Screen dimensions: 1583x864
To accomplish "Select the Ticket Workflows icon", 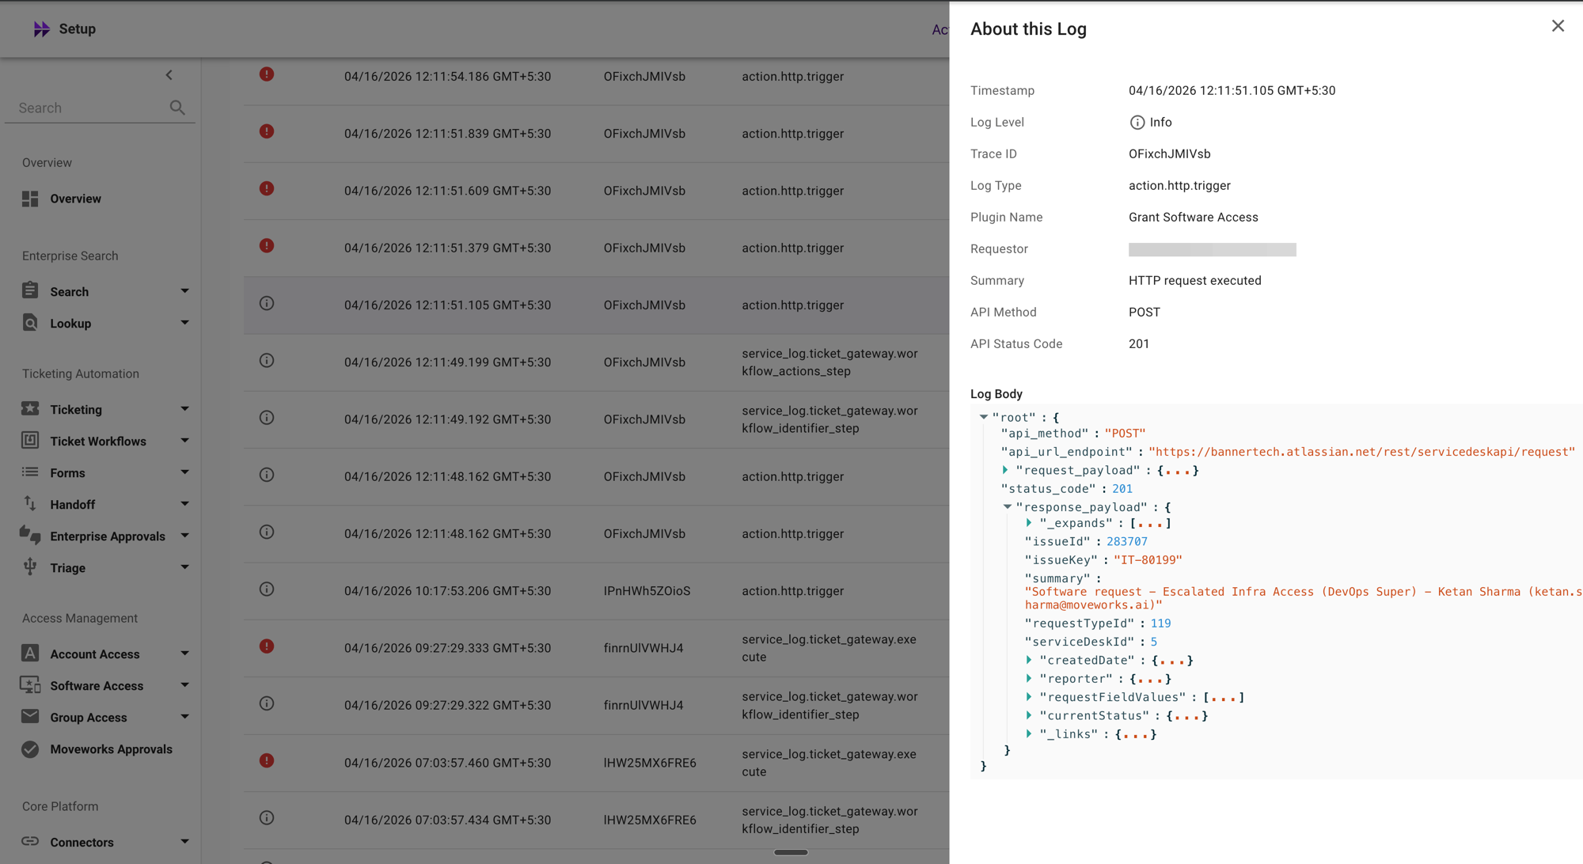I will 29,441.
